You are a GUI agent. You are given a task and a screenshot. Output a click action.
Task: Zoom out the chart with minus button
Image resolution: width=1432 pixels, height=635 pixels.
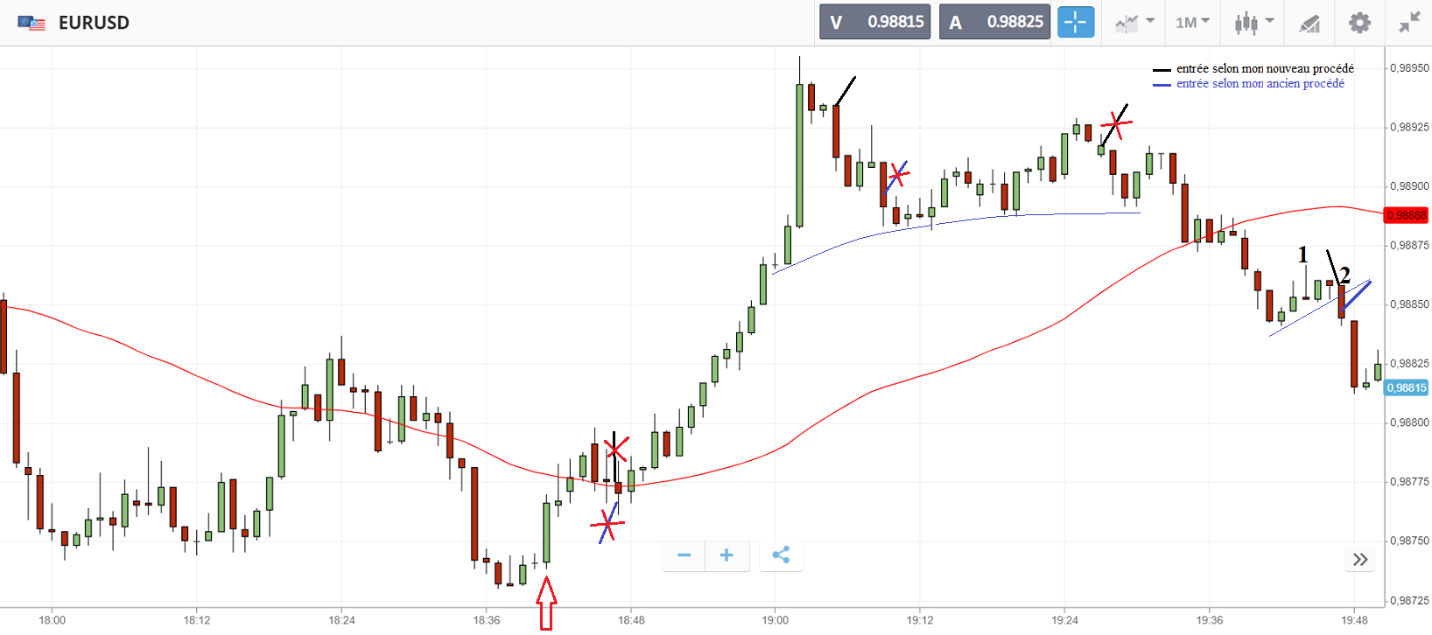pos(684,555)
